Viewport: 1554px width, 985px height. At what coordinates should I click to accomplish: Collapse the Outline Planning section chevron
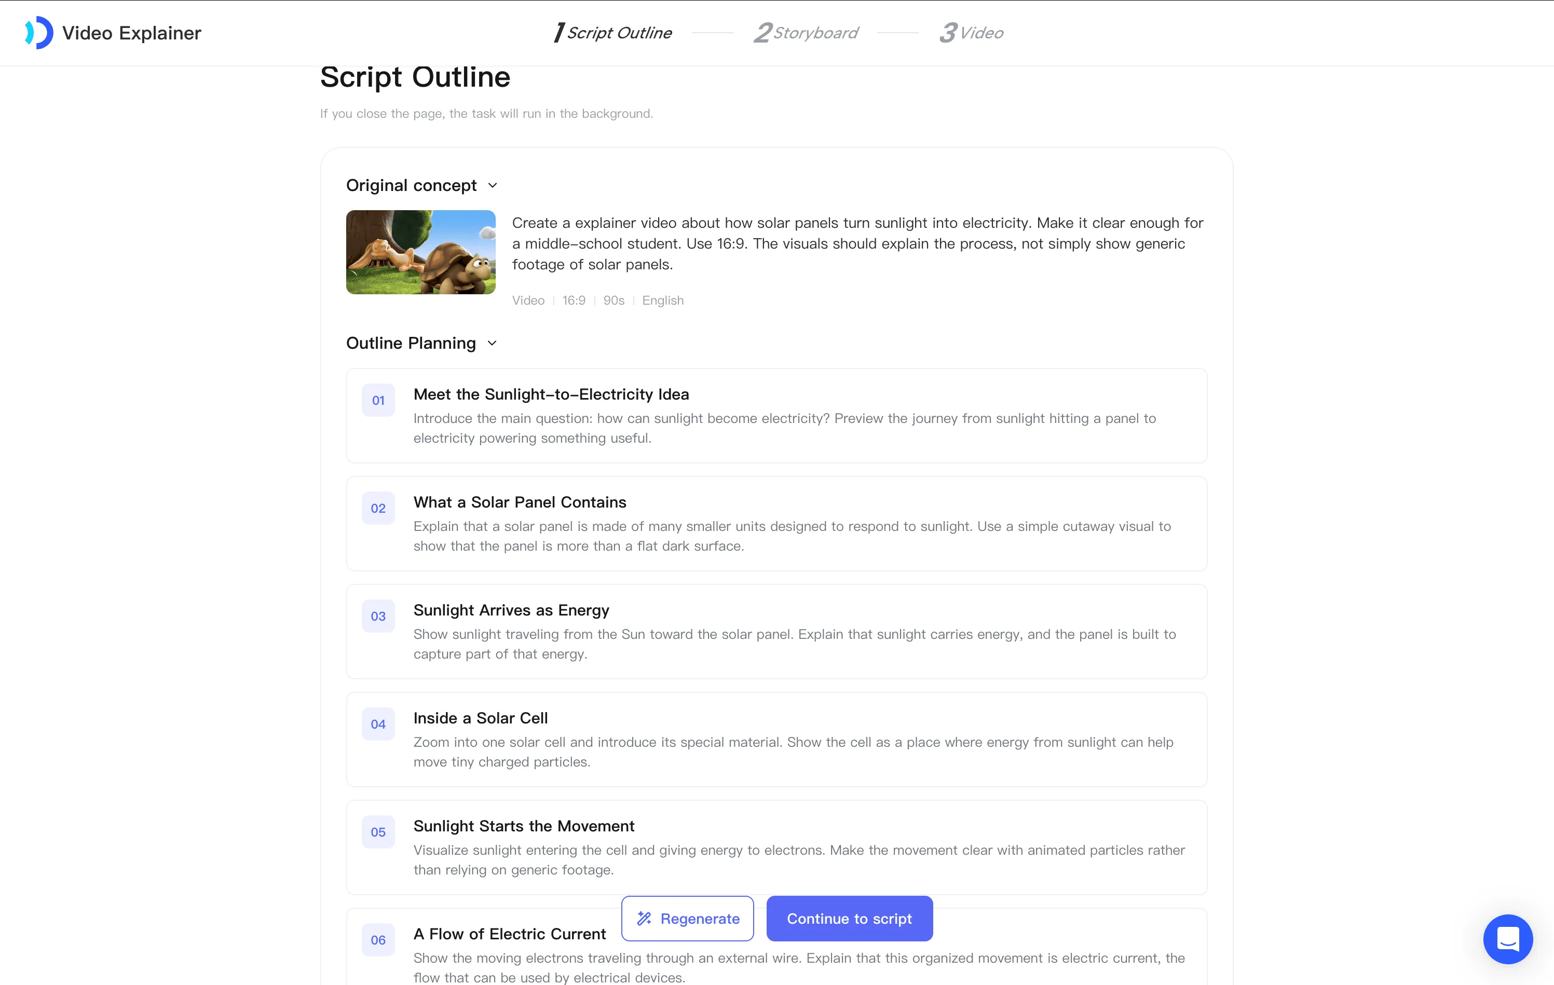(x=493, y=343)
